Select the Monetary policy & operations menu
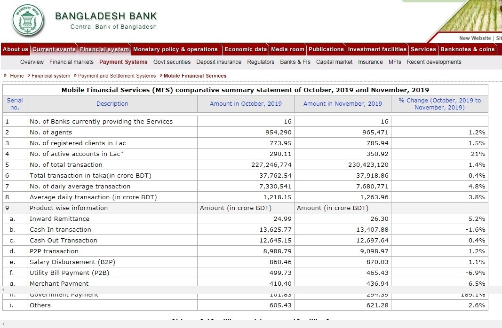This screenshot has width=502, height=328. [175, 49]
